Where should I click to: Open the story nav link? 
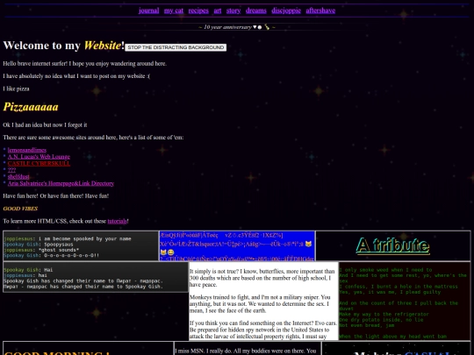click(x=233, y=11)
